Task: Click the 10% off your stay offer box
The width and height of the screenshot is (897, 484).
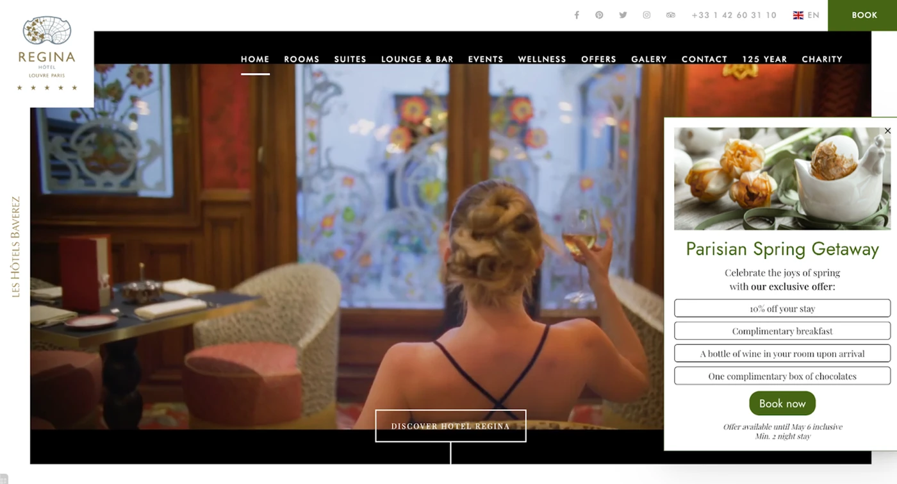Action: coord(782,308)
